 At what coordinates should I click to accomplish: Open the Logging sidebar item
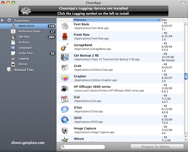click(28, 59)
